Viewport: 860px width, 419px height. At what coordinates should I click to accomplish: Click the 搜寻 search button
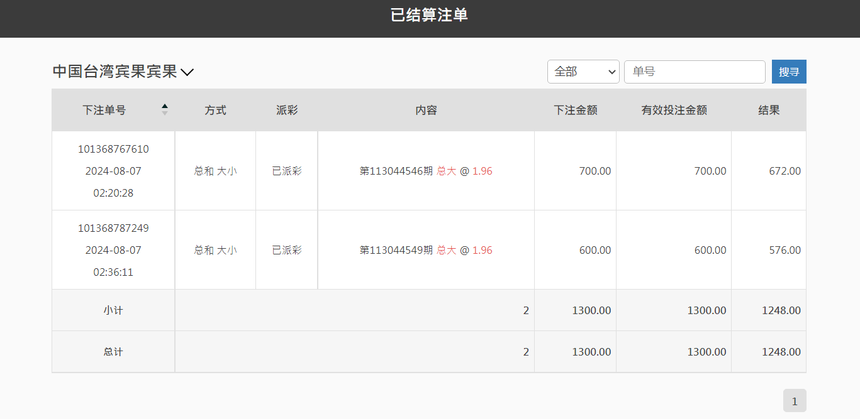tap(789, 72)
